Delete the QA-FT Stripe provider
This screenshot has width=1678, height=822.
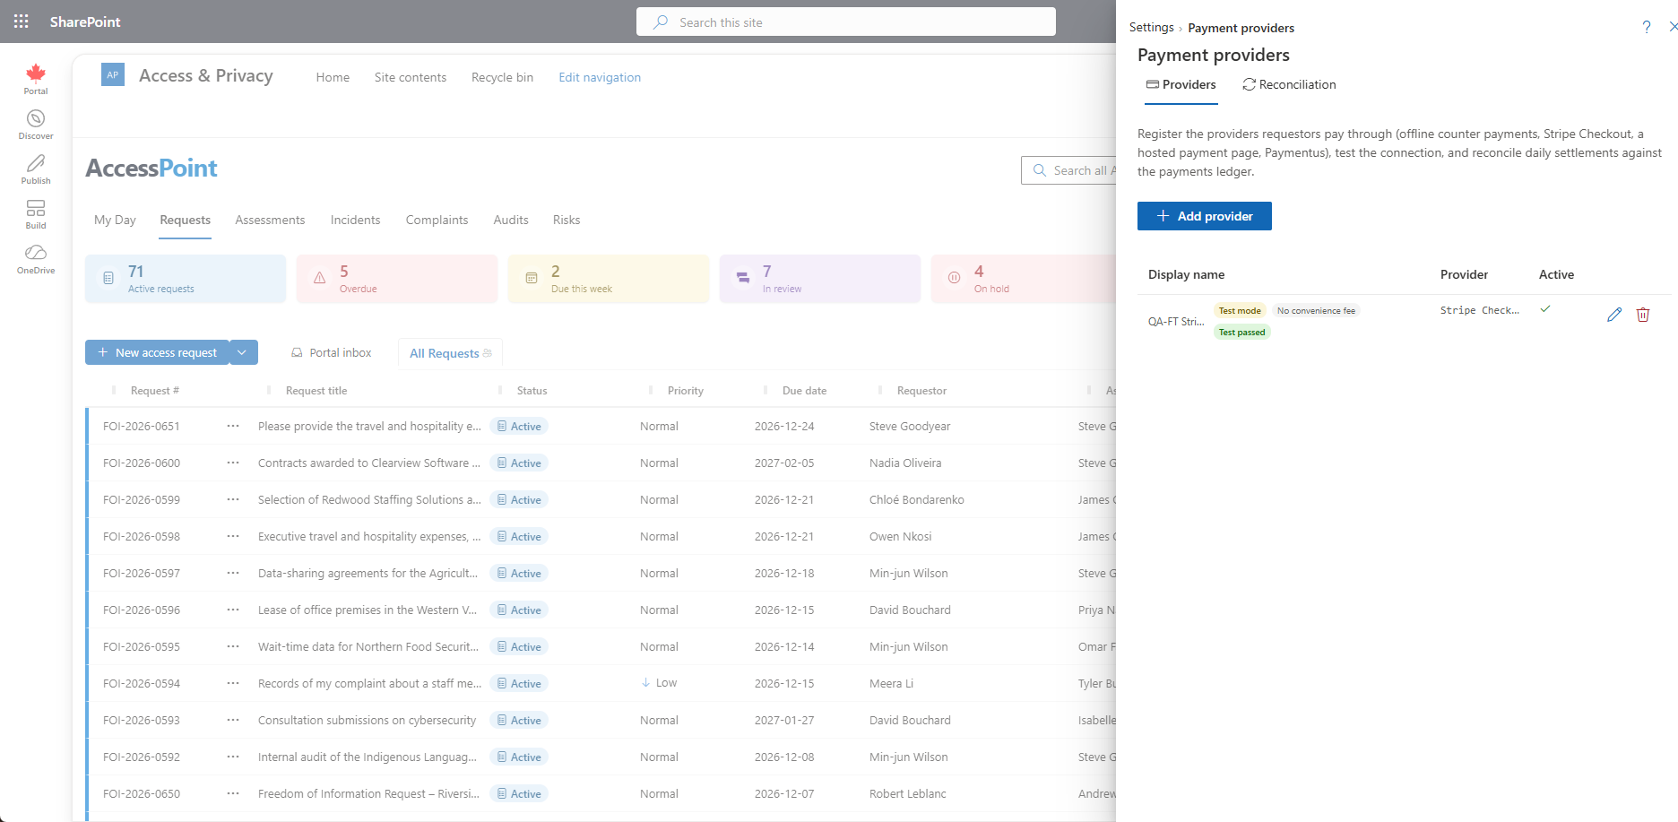tap(1643, 315)
